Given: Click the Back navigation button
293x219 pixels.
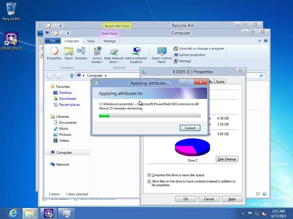Looking at the screenshot, I should (50, 75).
